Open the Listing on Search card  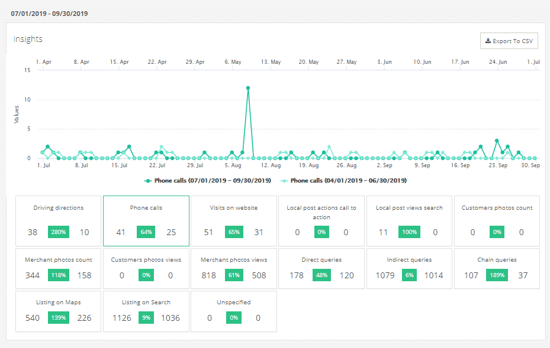[x=146, y=311]
